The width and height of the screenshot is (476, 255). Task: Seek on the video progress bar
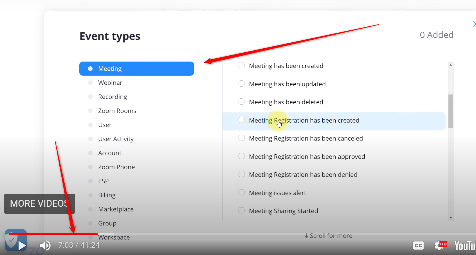click(x=242, y=234)
